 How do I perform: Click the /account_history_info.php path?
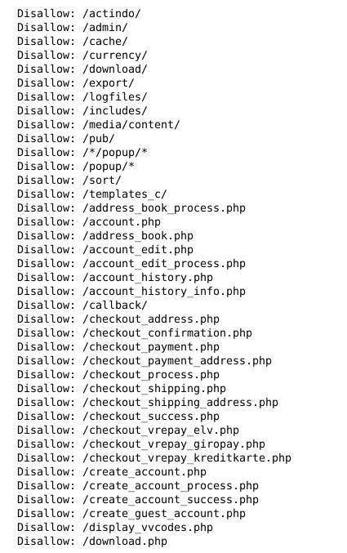coord(164,292)
